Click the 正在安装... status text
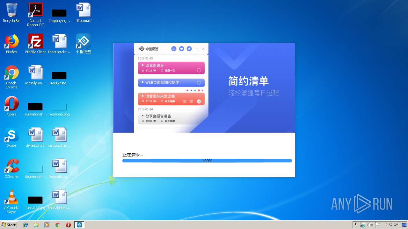The height and width of the screenshot is (229, 408). click(133, 155)
